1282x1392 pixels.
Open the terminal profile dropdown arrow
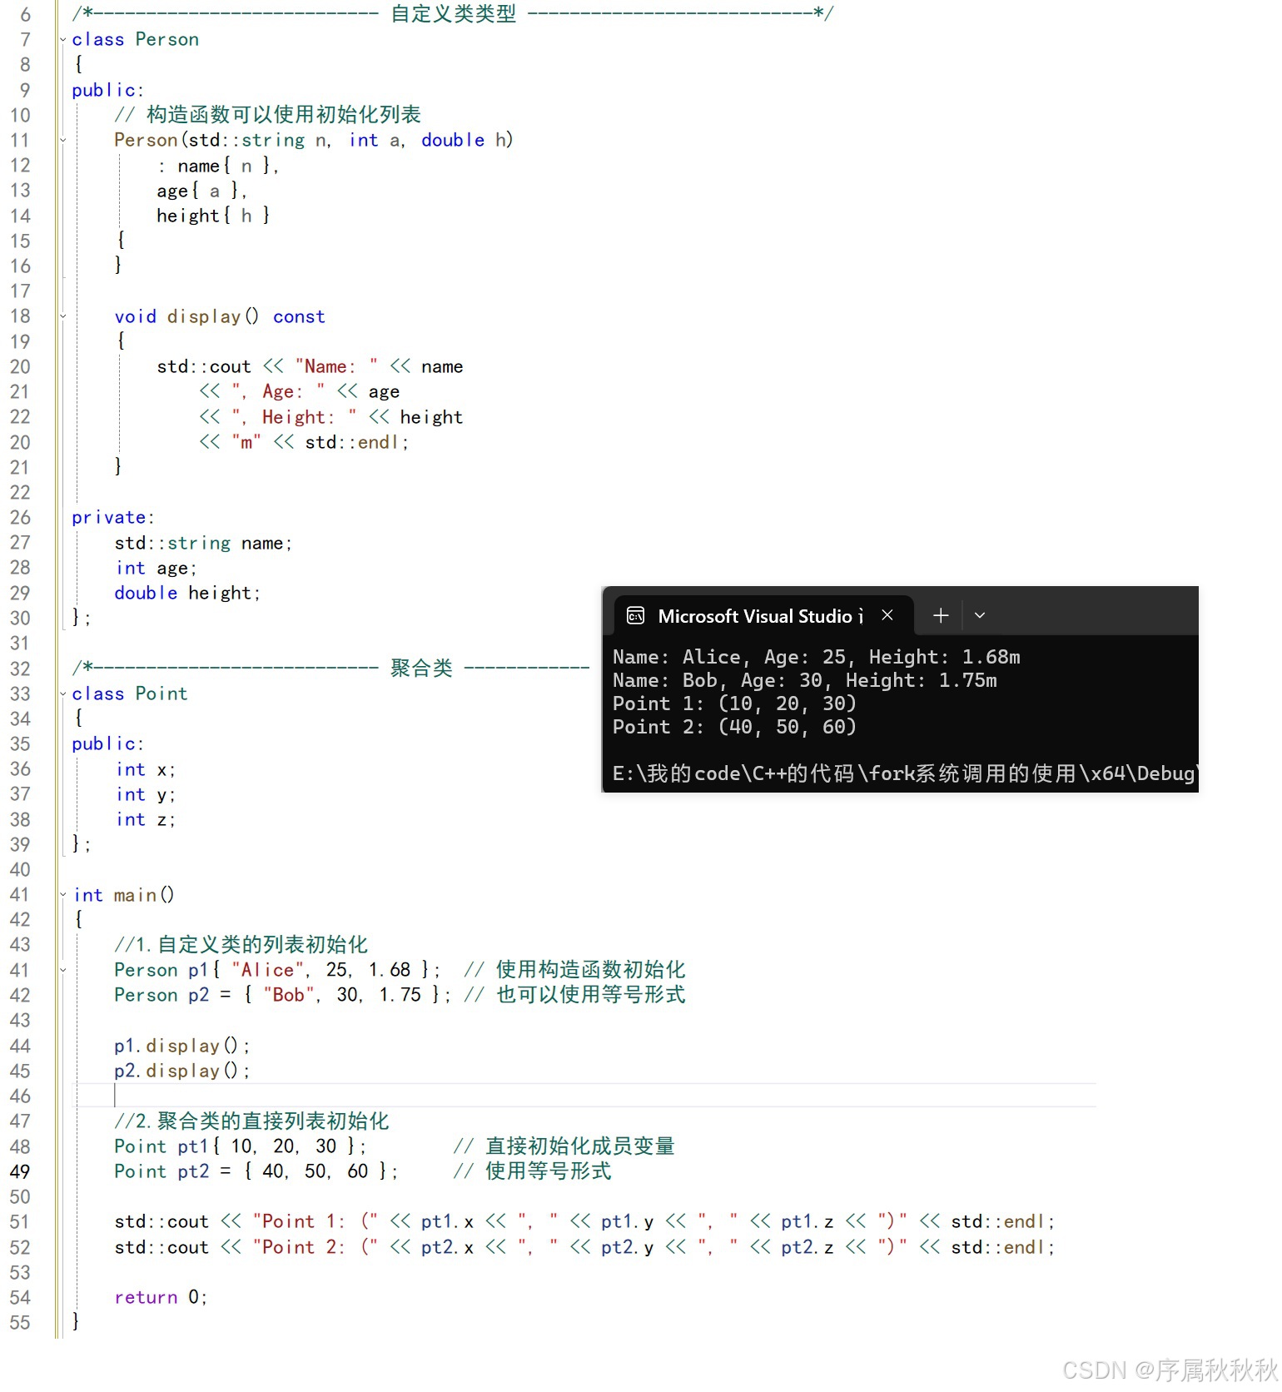(980, 615)
